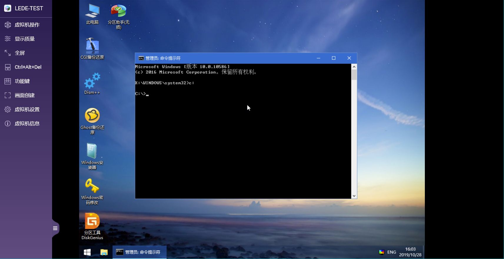This screenshot has height=259, width=504.
Task: Close the command prompt window
Action: [x=349, y=58]
